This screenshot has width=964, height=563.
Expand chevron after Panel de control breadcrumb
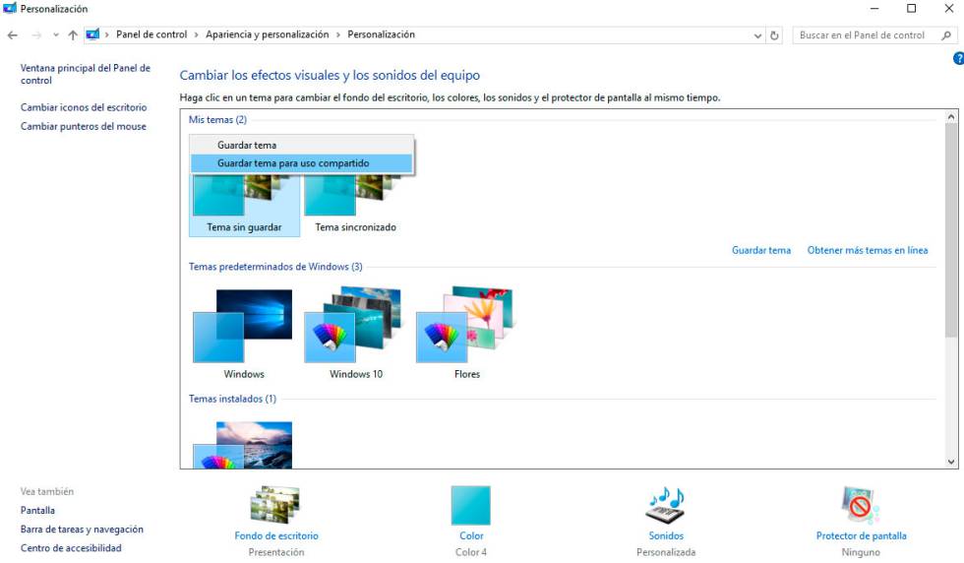[197, 35]
